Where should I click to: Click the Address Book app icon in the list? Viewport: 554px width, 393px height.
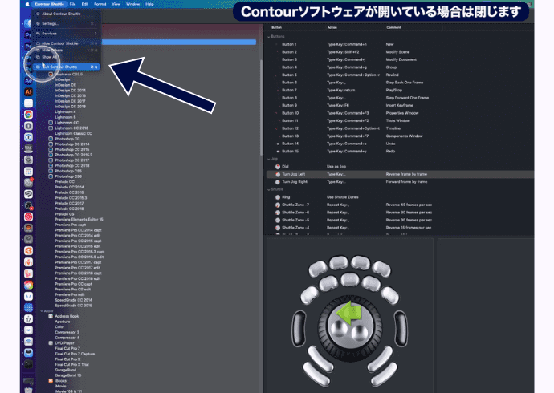[51, 317]
